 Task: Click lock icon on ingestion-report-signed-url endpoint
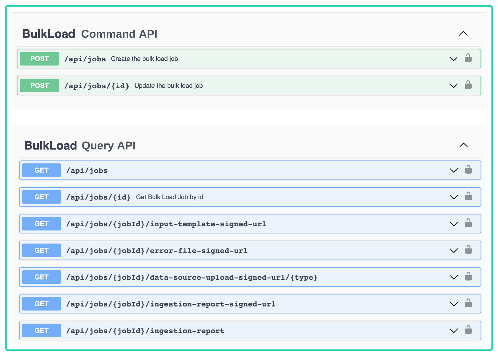468,303
